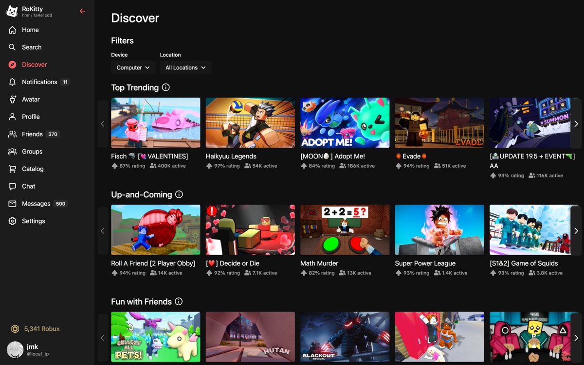The image size is (584, 365).
Task: Click the Home house icon
Action: pos(13,30)
